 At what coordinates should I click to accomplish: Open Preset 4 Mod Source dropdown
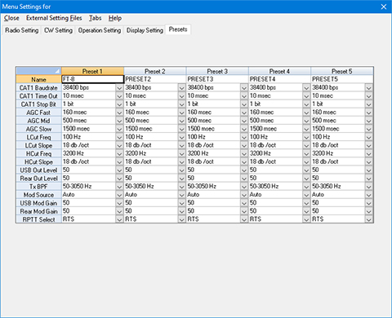306,195
